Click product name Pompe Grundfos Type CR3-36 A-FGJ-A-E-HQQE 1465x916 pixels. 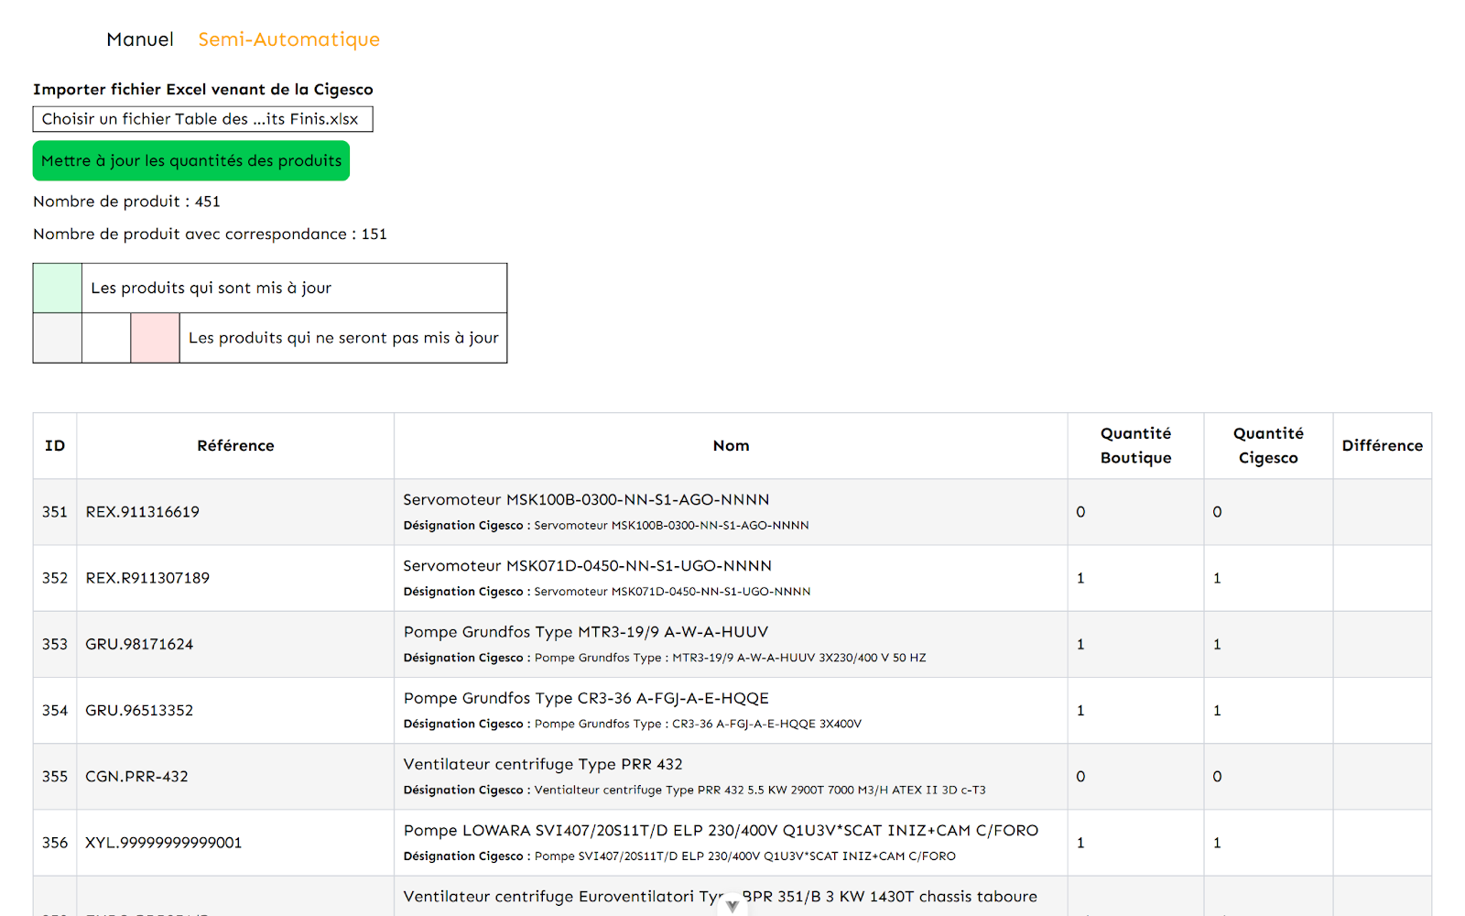(586, 698)
